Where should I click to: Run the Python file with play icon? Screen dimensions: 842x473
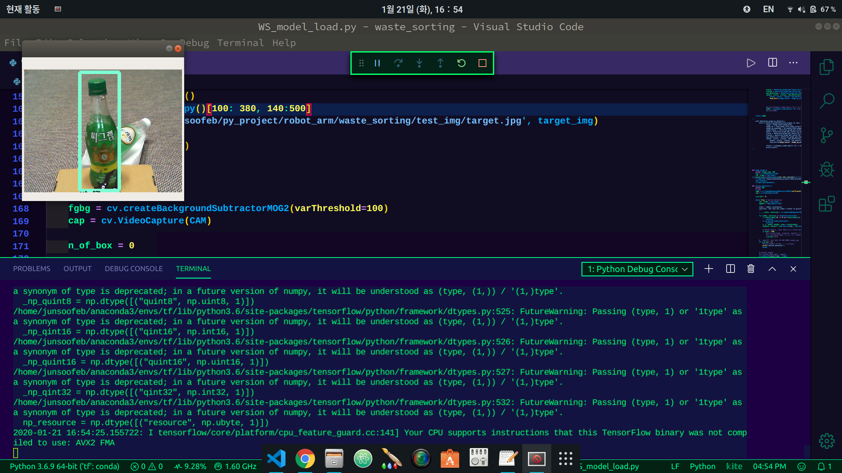click(751, 63)
